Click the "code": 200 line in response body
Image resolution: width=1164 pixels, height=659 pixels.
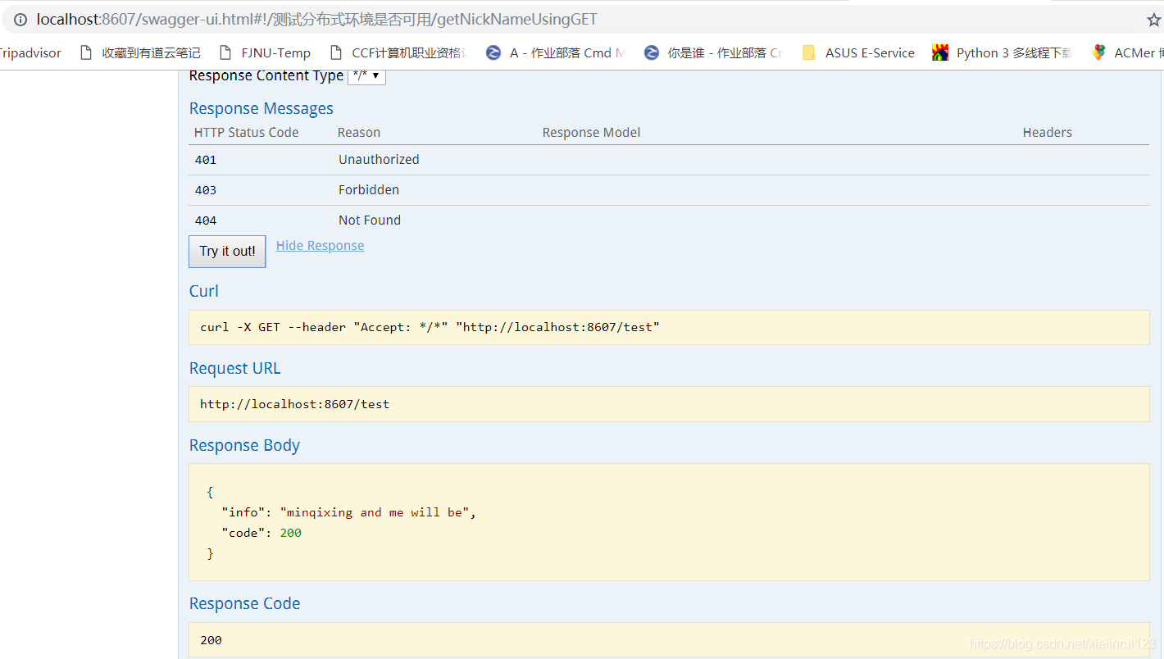pos(261,533)
